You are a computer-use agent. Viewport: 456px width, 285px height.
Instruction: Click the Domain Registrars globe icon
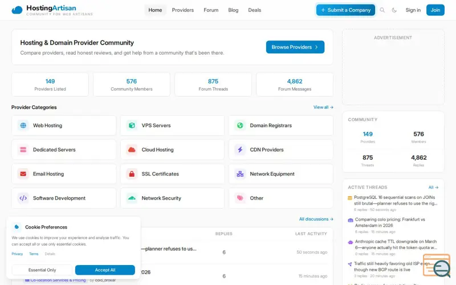[x=240, y=125]
